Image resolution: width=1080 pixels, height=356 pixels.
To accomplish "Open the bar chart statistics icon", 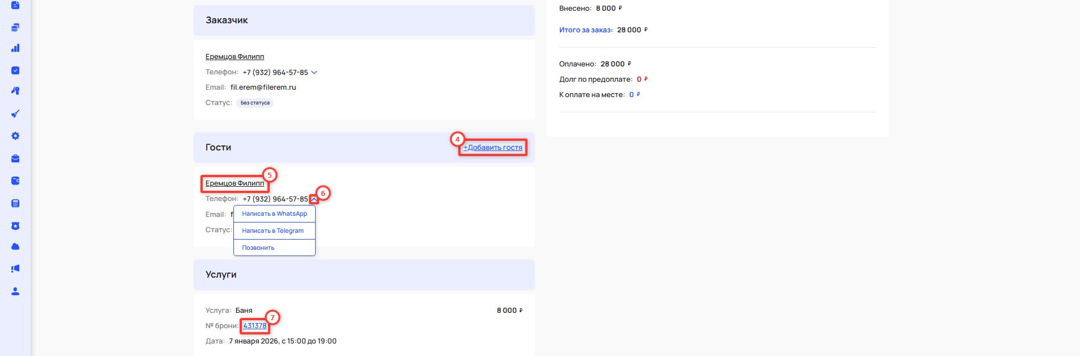I will 15,48.
